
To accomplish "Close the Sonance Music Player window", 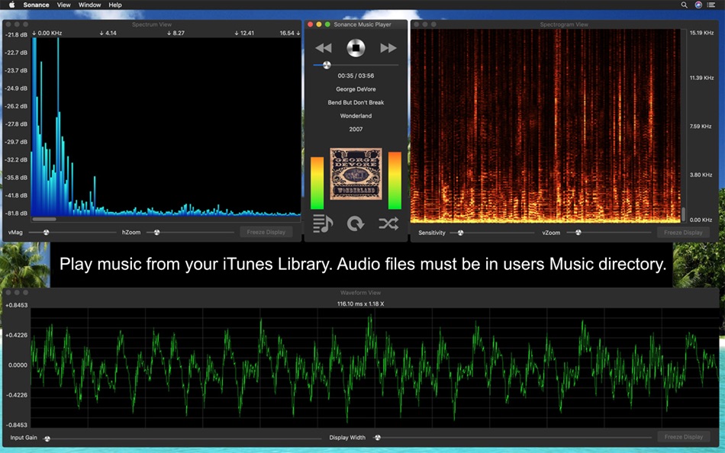I will [311, 24].
